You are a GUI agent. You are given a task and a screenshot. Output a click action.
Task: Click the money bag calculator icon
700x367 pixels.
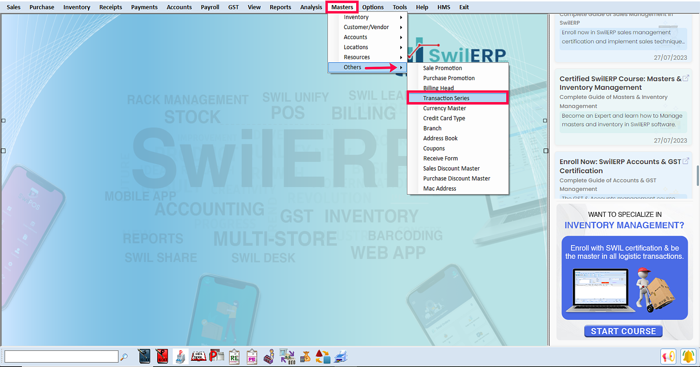[305, 356]
